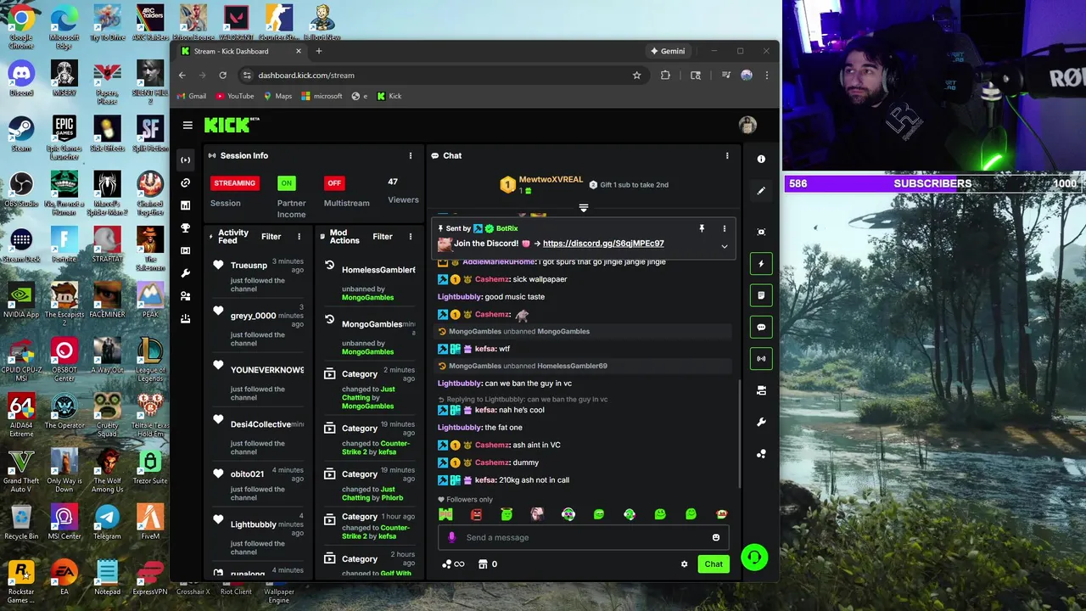1086x611 pixels.
Task: Open Gmail bookmark
Action: (x=191, y=96)
